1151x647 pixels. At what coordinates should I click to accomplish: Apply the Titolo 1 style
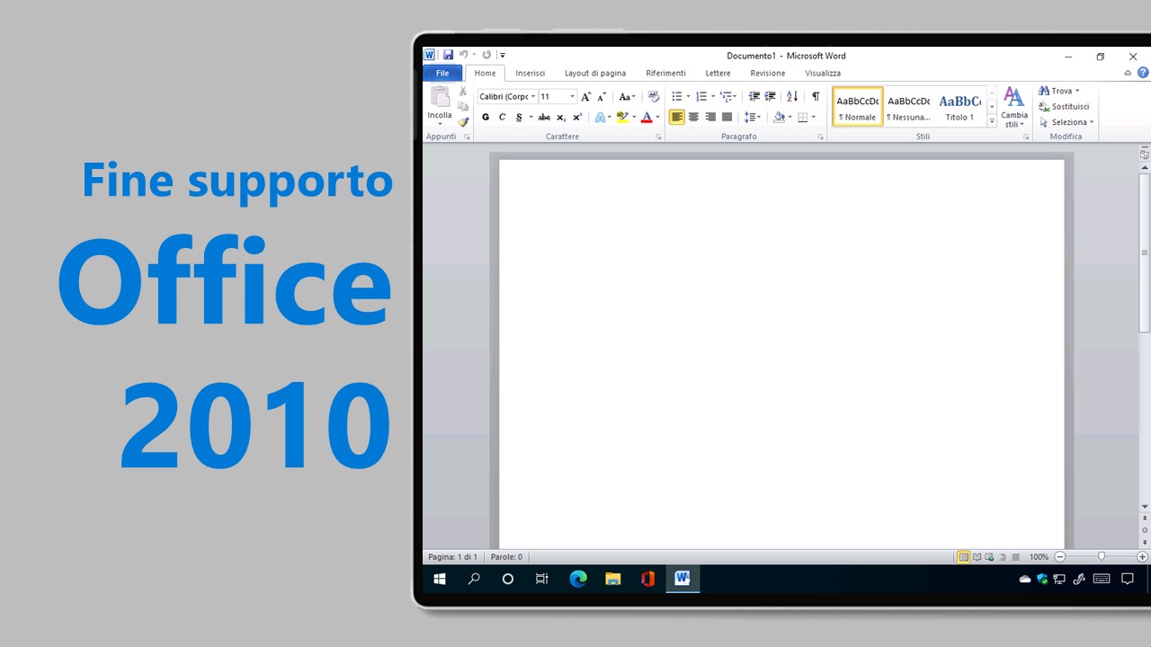[959, 107]
